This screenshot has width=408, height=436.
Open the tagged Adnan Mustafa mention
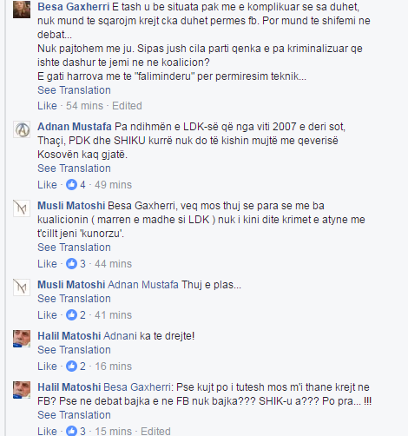point(143,285)
